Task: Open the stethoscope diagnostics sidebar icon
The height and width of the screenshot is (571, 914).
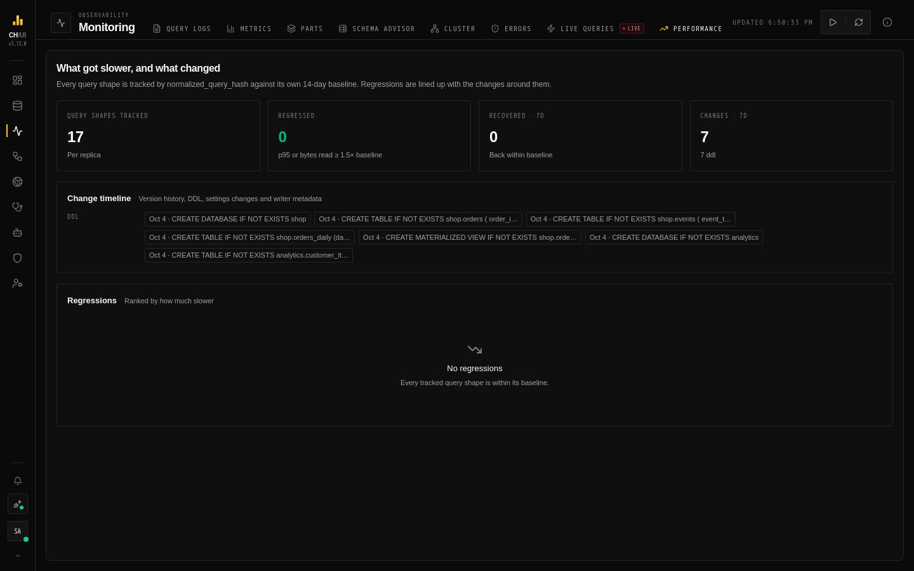Action: click(18, 207)
